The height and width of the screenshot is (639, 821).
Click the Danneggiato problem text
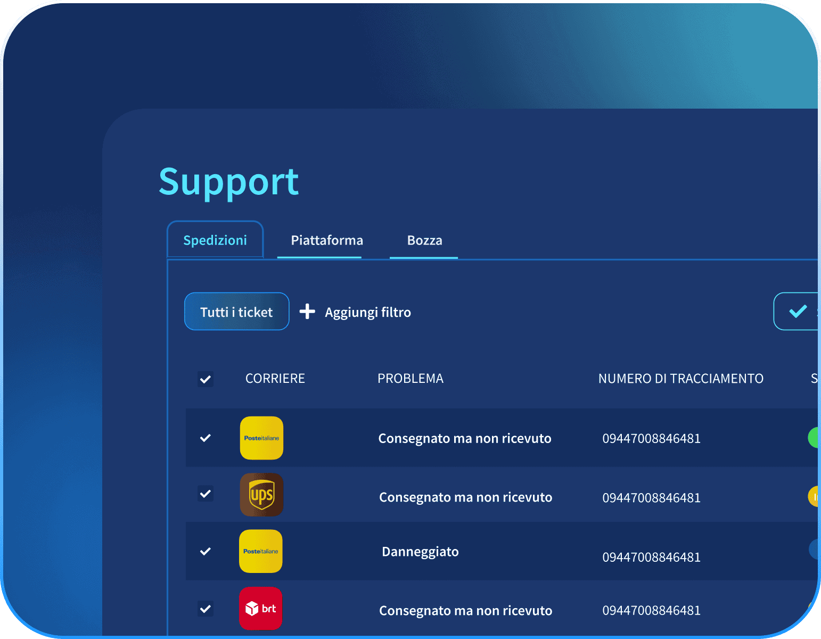[420, 552]
